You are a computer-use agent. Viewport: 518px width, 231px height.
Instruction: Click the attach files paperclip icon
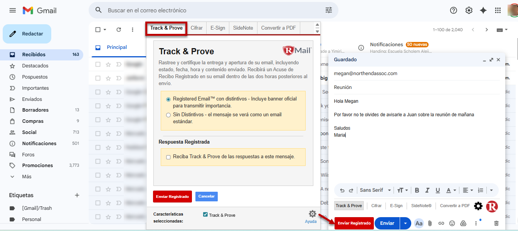(430, 223)
